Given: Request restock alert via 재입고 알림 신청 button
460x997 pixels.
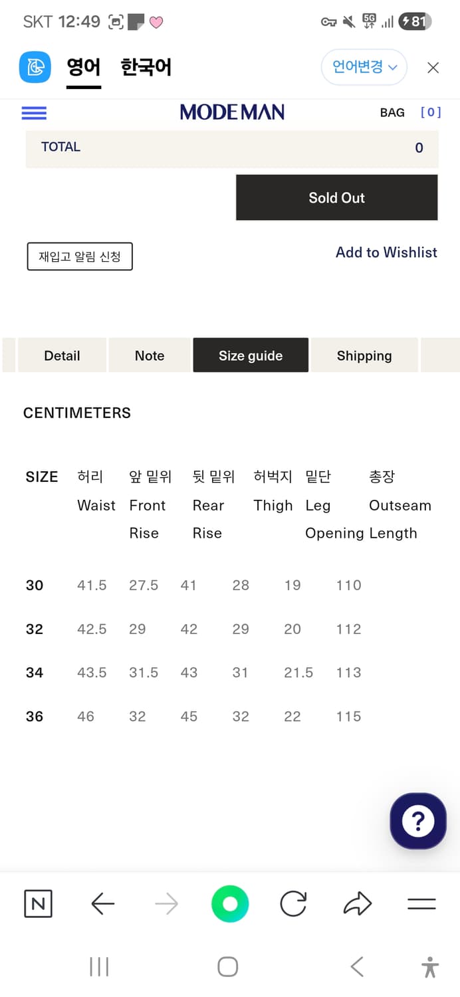Looking at the screenshot, I should click(80, 257).
